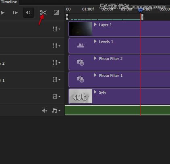This screenshot has width=170, height=164.
Task: Open filmstrip menu for Levels 1 track
Action: click(56, 46)
